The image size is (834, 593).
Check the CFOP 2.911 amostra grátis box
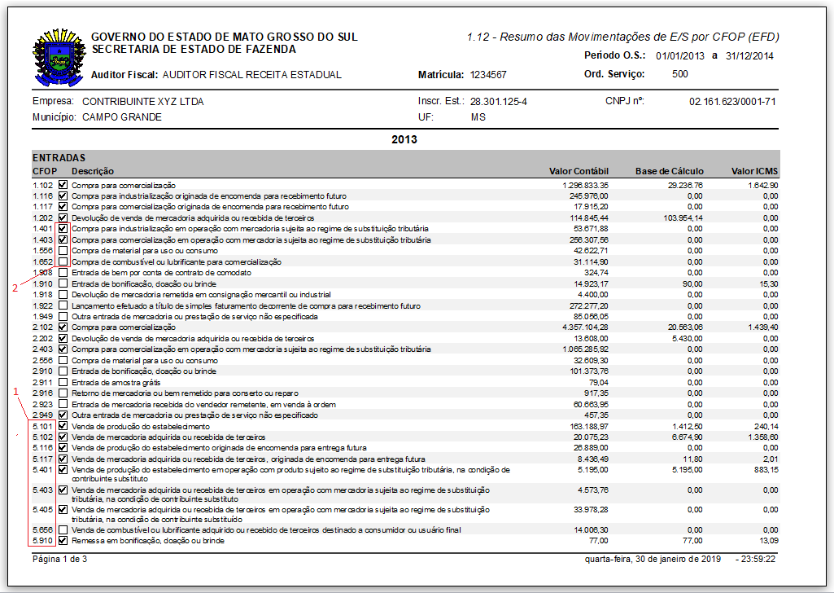pyautogui.click(x=63, y=381)
